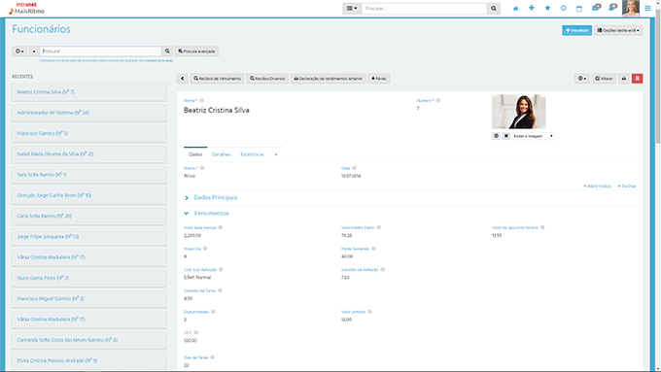
Task: Click the round target icon under the photo
Action: [x=496, y=136]
